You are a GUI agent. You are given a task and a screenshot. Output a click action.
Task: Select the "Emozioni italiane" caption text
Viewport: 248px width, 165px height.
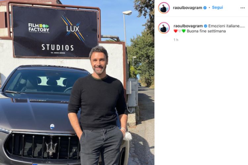point(224,26)
